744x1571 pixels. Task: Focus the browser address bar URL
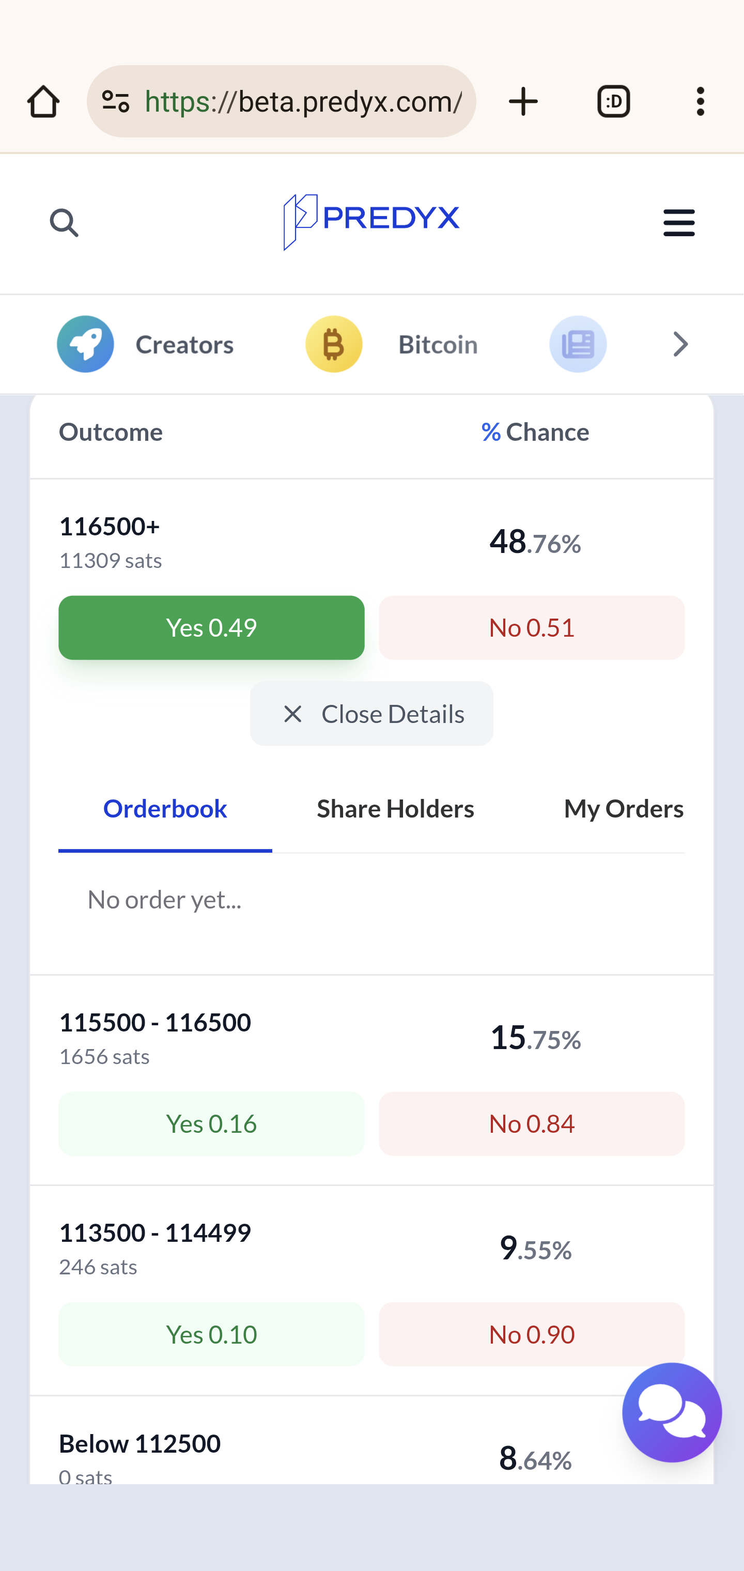tap(302, 101)
